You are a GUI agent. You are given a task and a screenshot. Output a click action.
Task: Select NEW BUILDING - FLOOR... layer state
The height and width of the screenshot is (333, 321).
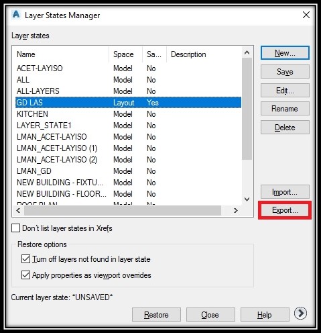click(x=128, y=194)
